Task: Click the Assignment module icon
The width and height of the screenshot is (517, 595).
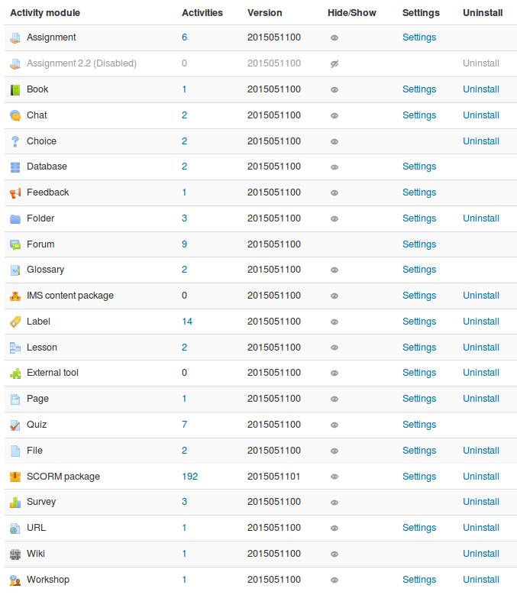Action: [15, 37]
